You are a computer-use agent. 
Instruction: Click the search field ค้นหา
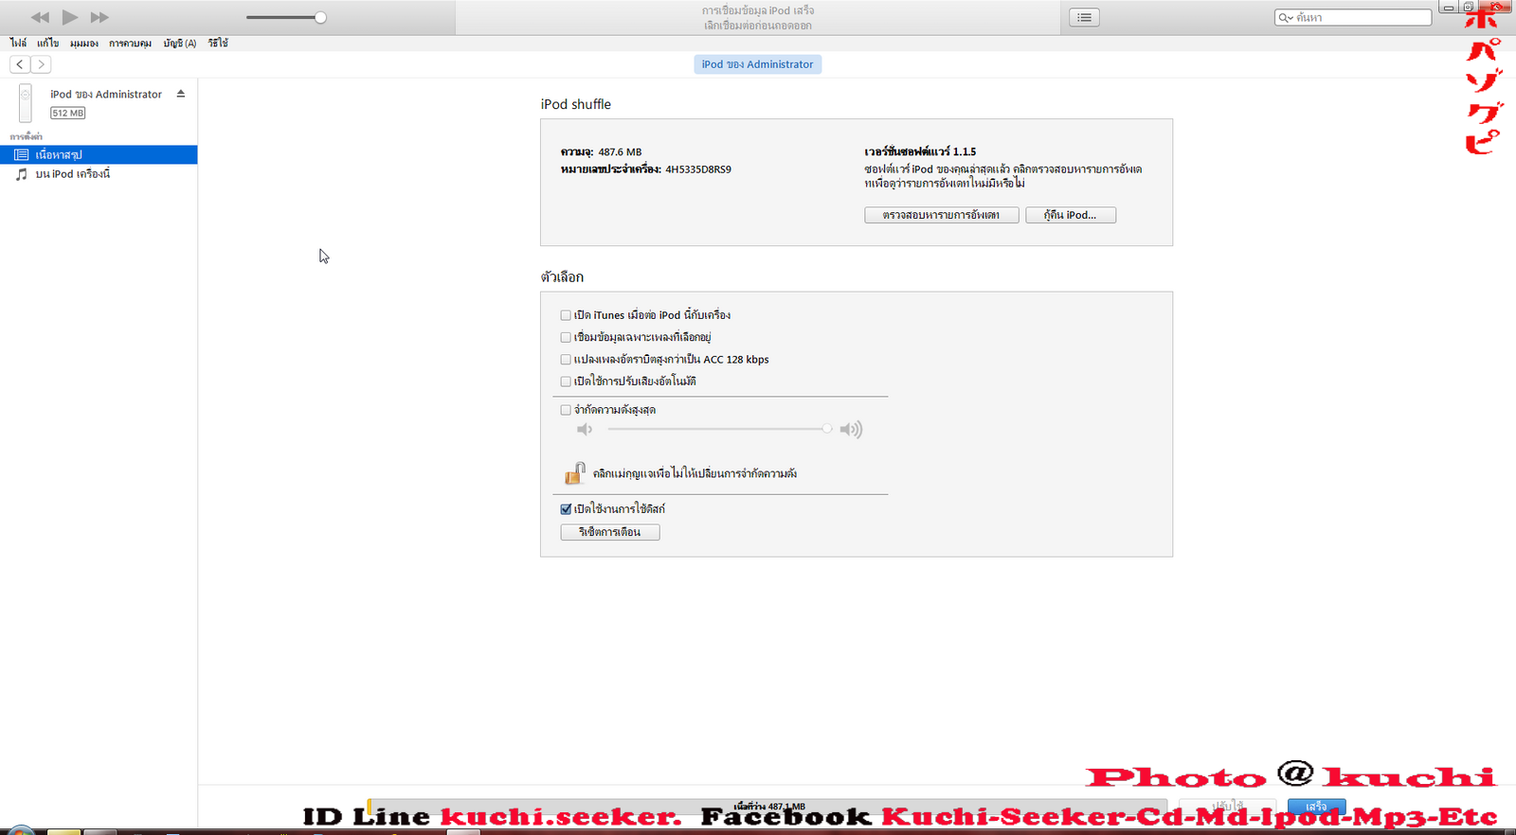(x=1352, y=17)
